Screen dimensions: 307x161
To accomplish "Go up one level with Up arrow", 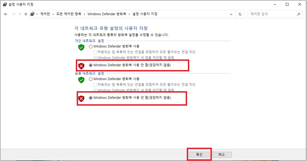I will 26,14.
